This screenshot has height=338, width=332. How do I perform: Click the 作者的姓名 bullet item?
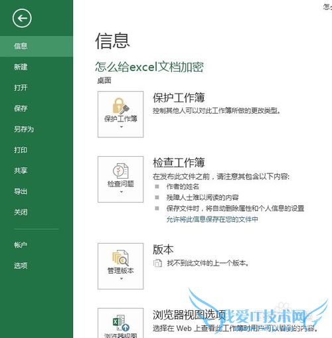(x=183, y=187)
